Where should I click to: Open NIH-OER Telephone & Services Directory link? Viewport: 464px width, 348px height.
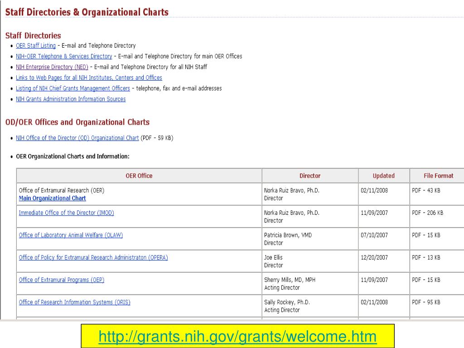point(64,56)
